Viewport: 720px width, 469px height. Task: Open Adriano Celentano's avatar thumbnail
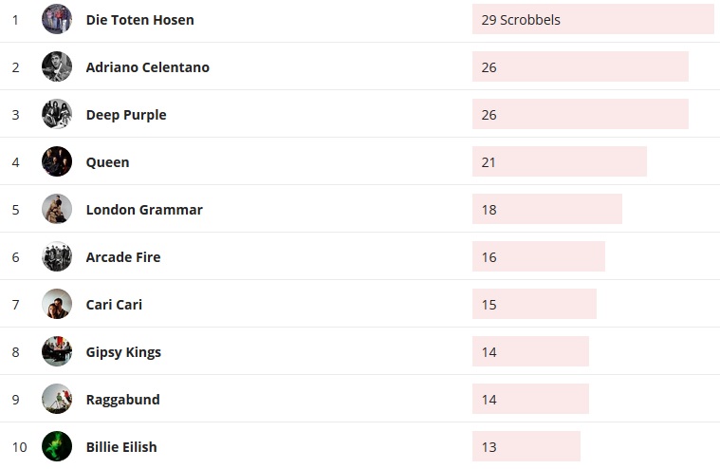click(x=57, y=66)
